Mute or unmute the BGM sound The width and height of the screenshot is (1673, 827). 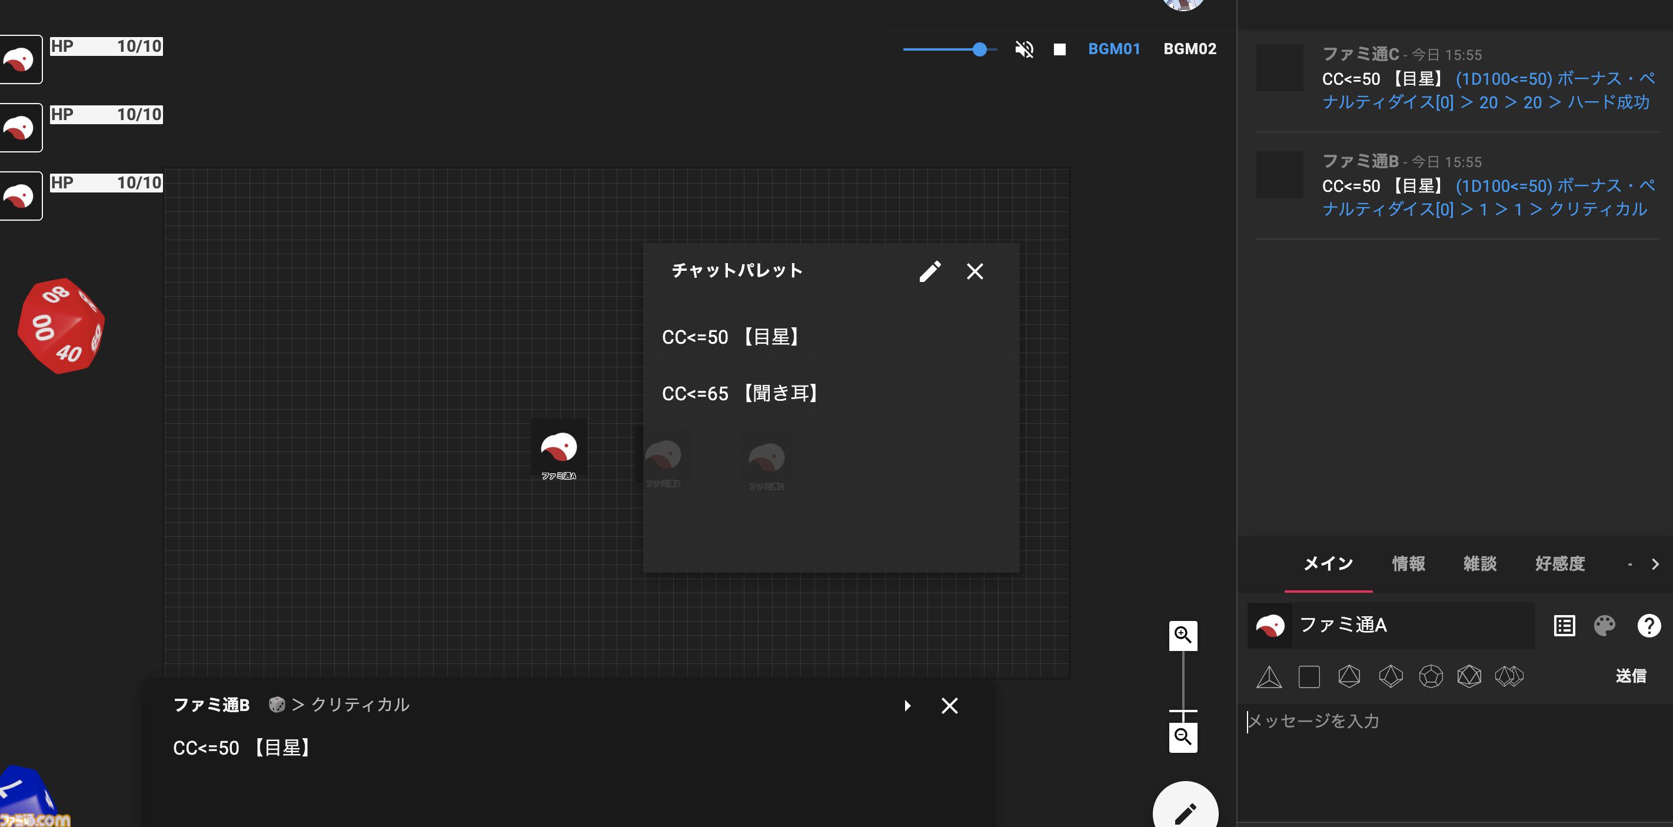click(x=1024, y=49)
